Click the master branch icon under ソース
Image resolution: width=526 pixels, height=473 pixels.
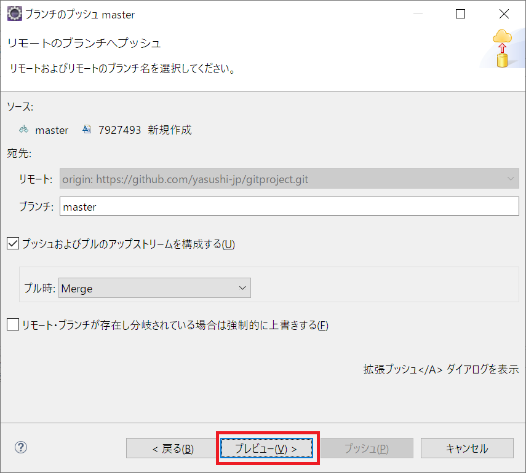click(23, 129)
